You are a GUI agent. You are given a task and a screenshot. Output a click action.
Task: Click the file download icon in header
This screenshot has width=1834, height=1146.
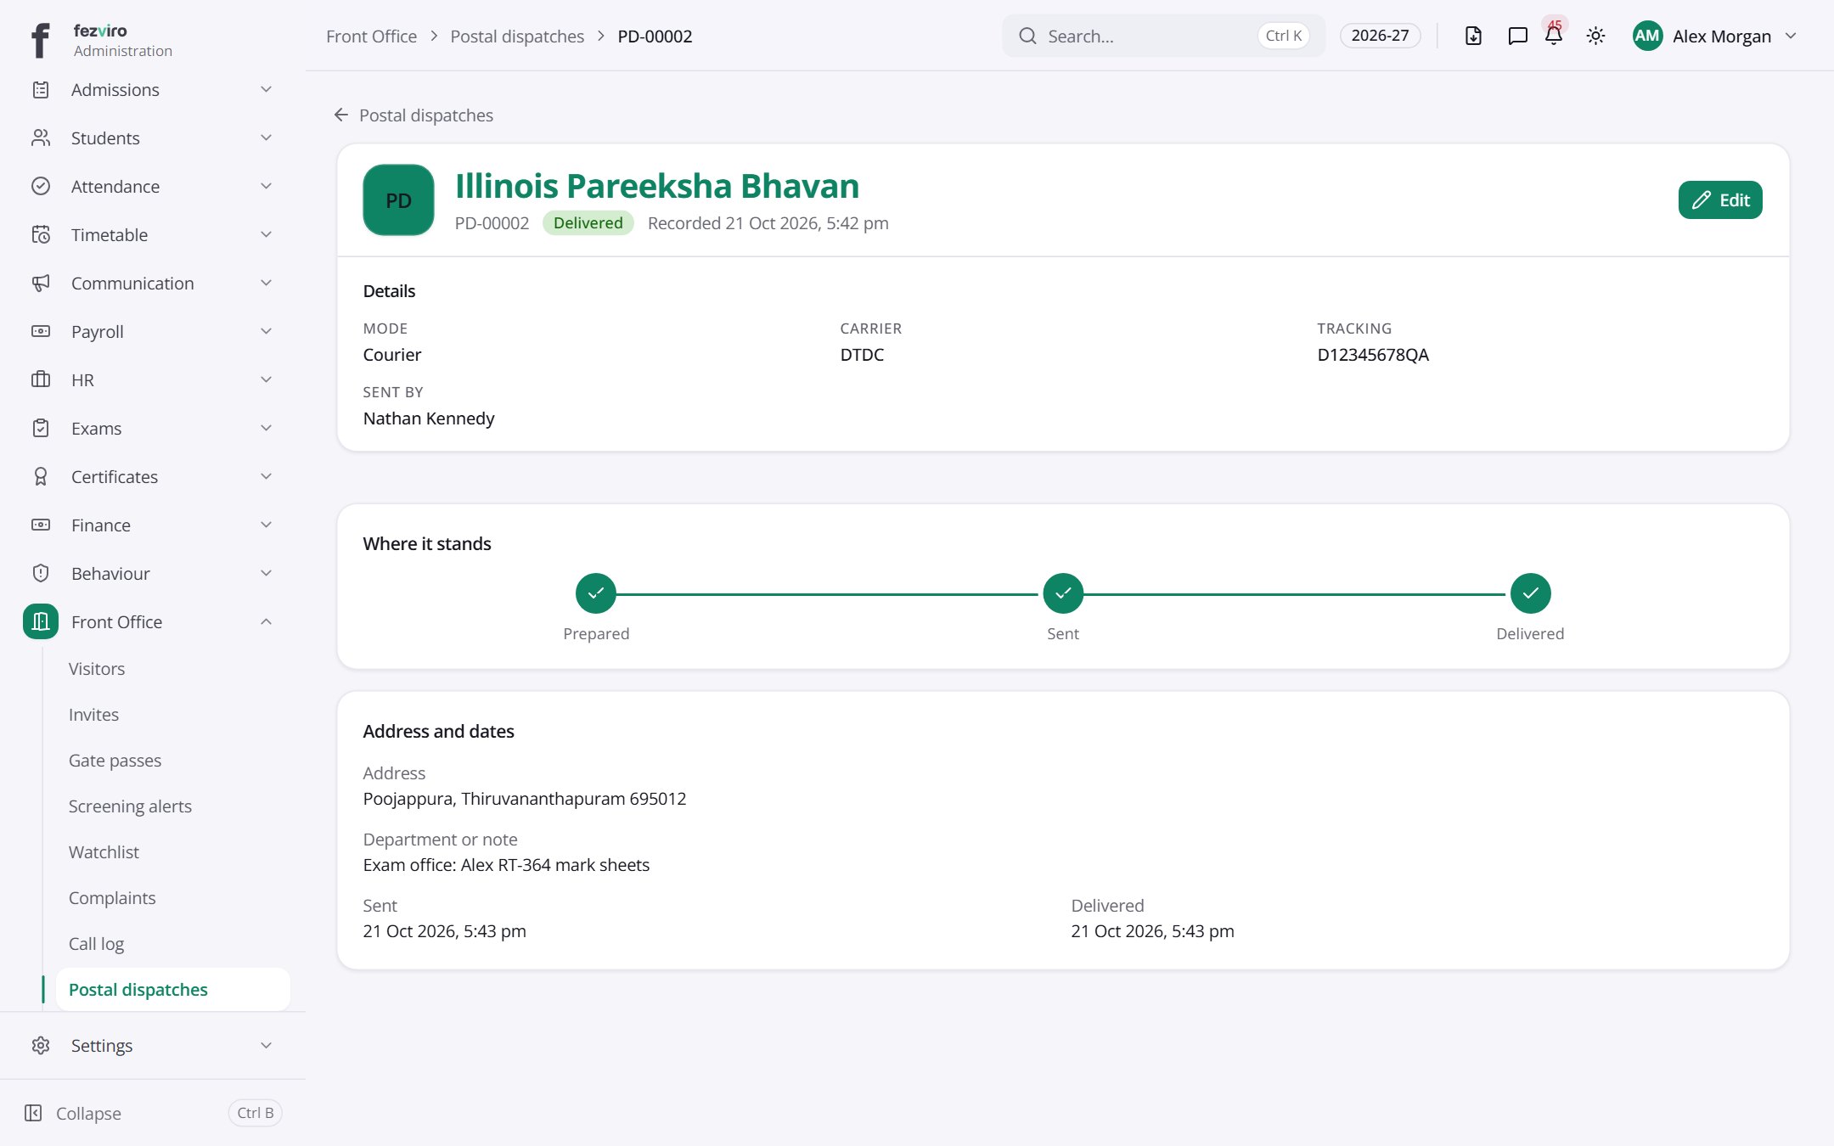pyautogui.click(x=1473, y=36)
